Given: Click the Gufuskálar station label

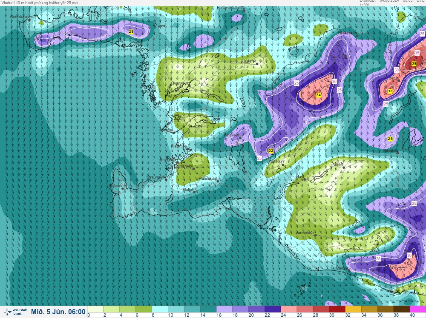Looking at the screenshot, I should (19, 17).
